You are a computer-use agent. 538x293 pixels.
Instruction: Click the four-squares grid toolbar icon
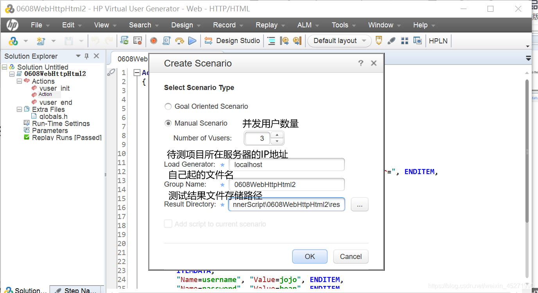point(405,41)
